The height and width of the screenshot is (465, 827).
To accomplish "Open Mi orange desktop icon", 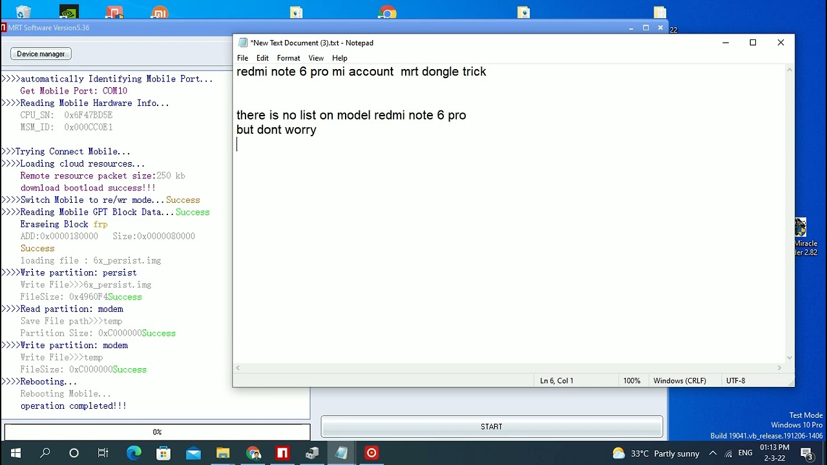I will tap(160, 12).
